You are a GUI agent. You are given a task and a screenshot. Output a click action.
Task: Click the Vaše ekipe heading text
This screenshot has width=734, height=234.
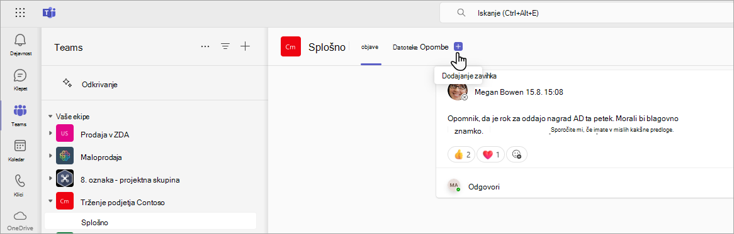[72, 117]
